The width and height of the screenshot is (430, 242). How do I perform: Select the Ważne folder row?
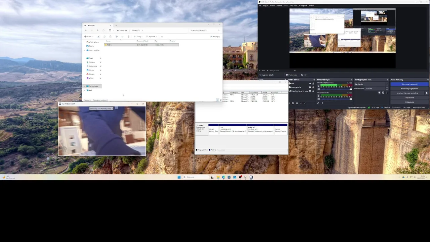[x=141, y=45]
